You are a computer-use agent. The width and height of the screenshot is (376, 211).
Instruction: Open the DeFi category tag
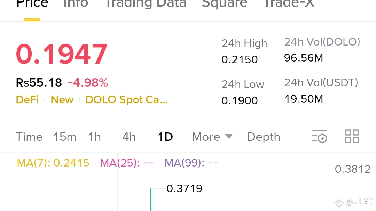(x=28, y=100)
